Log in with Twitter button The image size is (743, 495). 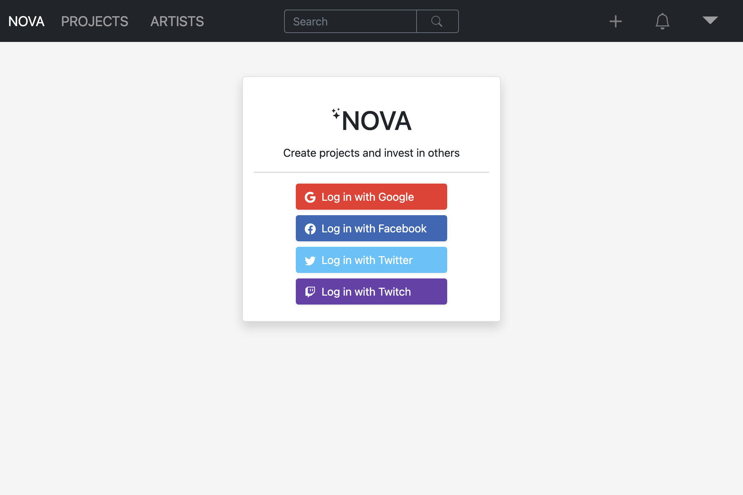click(x=371, y=260)
